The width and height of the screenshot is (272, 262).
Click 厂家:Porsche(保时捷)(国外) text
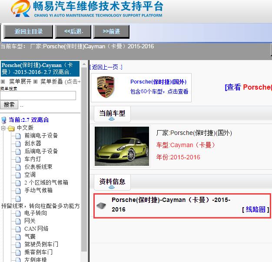194,133
